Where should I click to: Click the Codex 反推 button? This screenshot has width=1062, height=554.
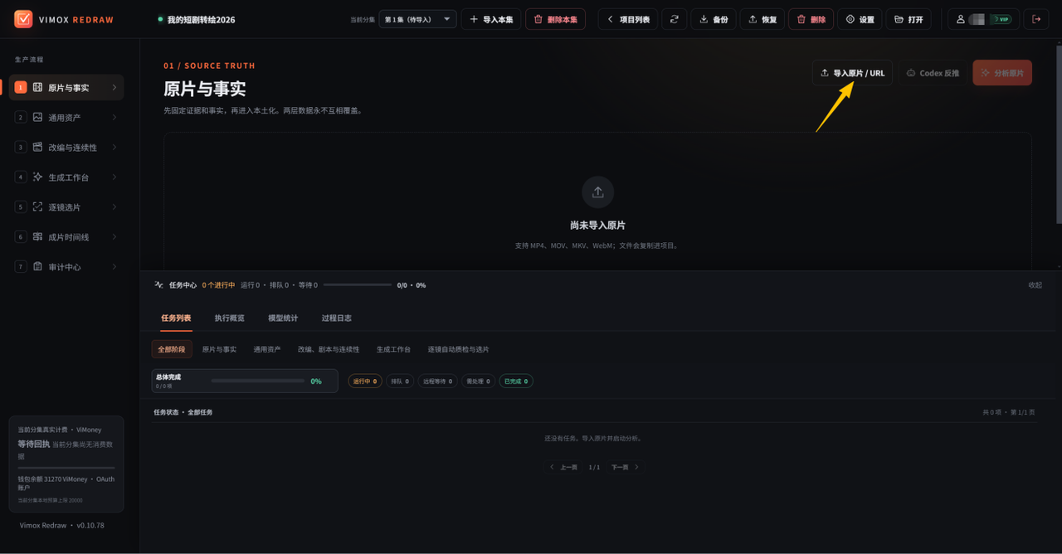pos(933,73)
